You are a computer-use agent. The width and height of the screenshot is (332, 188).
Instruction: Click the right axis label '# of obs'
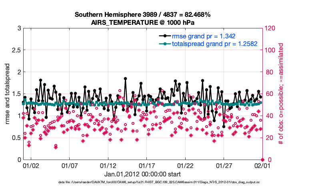tap(281, 94)
